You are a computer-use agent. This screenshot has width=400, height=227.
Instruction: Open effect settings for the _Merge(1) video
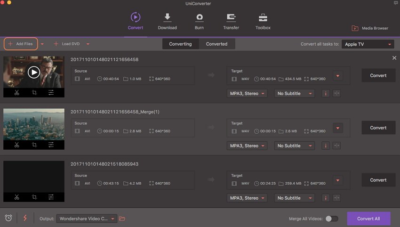(51, 145)
